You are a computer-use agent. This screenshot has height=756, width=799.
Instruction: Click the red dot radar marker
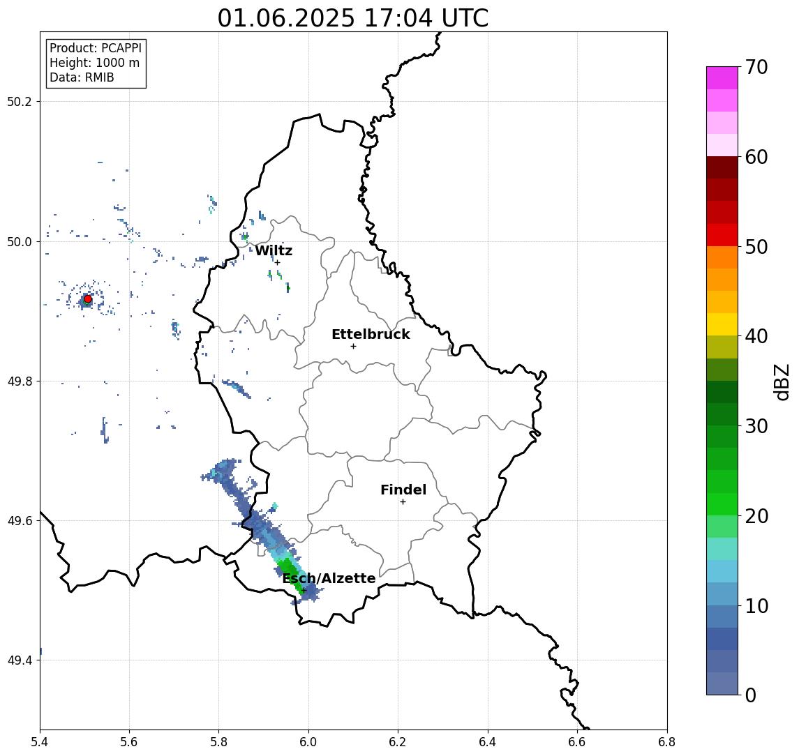coord(88,299)
